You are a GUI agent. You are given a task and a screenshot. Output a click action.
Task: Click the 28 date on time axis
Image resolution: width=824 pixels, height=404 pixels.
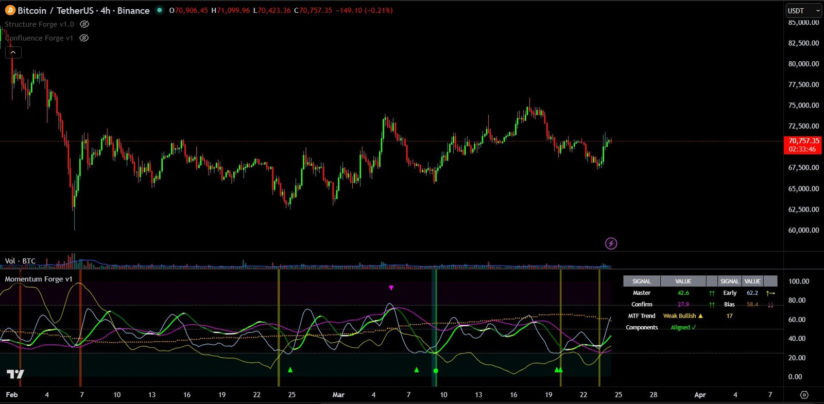point(653,395)
